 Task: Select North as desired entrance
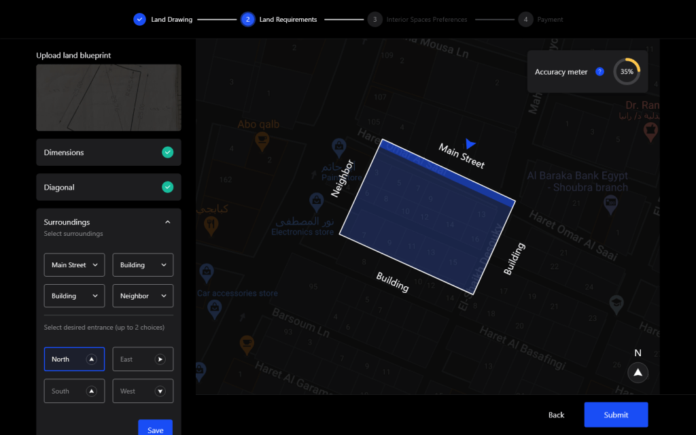point(74,359)
